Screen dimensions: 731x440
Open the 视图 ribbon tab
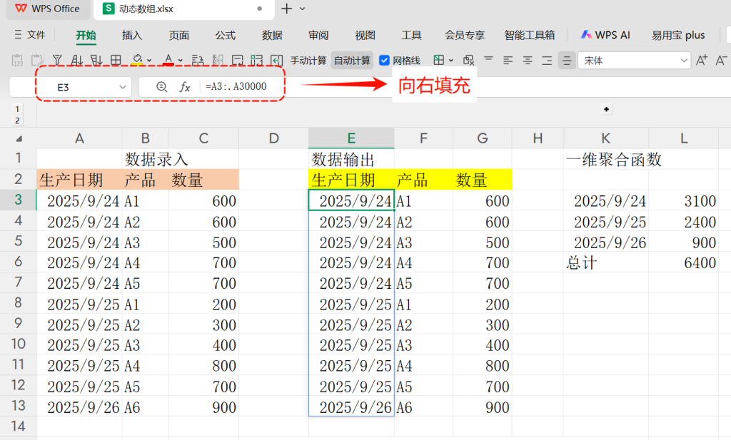(x=365, y=36)
